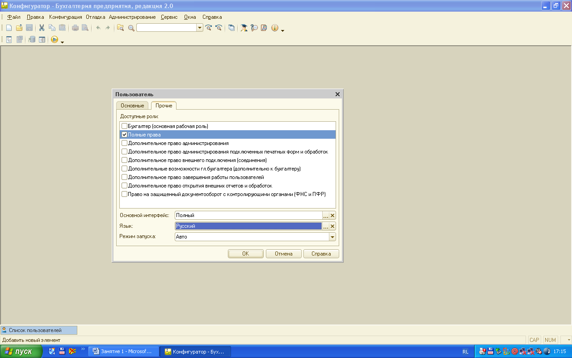Viewport: 572px width, 358px height.
Task: Click the update database configuration icon
Action: [32, 39]
